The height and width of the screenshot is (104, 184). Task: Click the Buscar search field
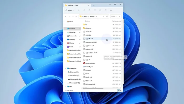116,17
